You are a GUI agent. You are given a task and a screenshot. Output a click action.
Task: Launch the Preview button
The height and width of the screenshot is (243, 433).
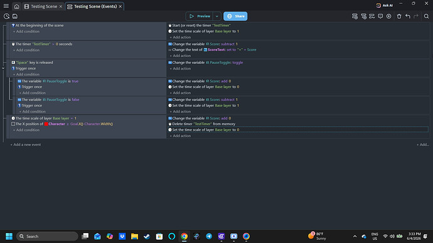(200, 16)
